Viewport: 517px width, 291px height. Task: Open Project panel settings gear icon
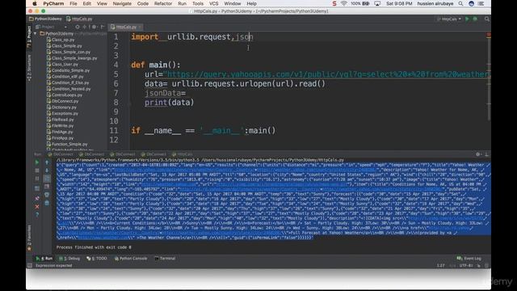tap(94, 27)
